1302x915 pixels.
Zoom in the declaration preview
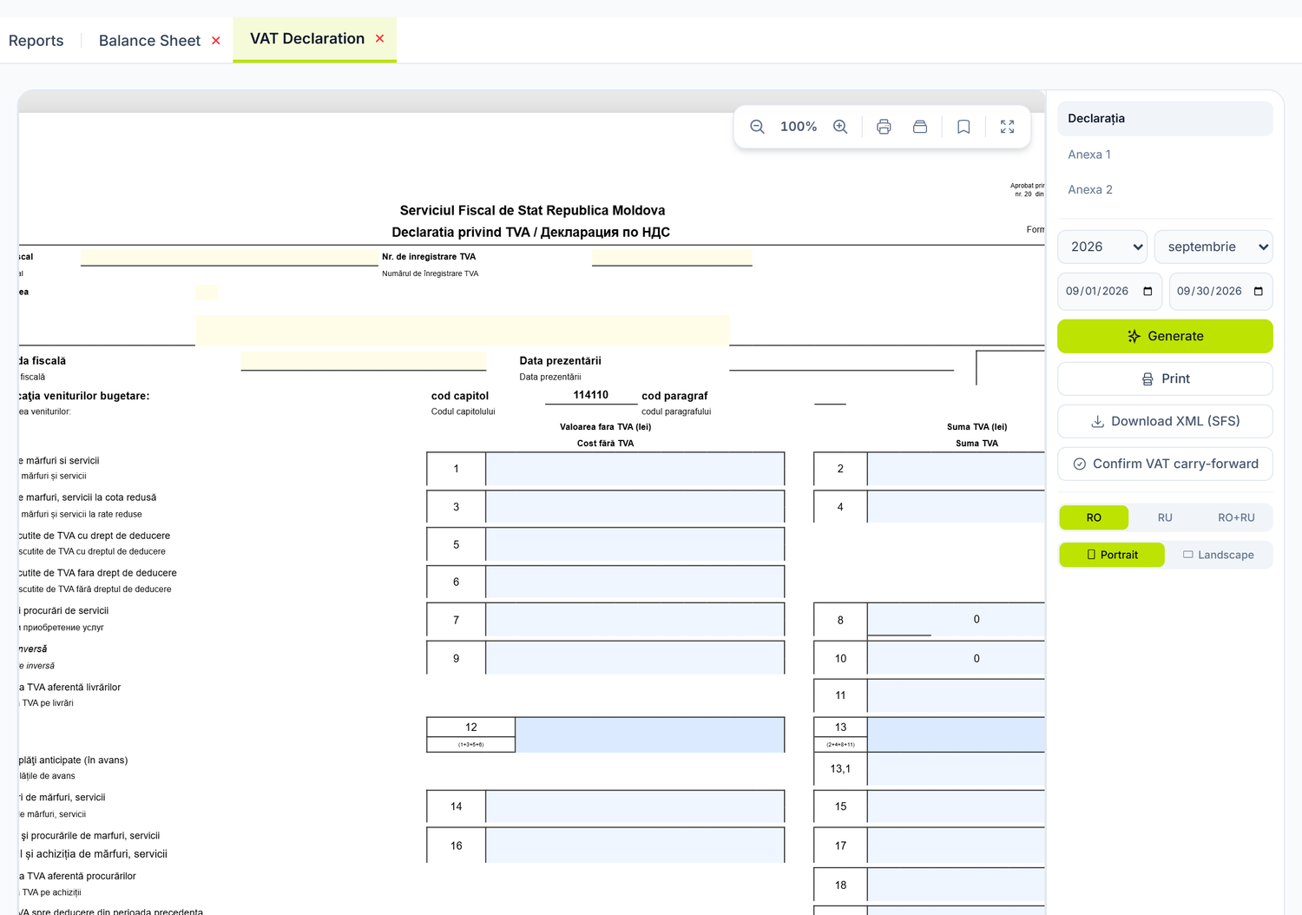pyautogui.click(x=840, y=127)
